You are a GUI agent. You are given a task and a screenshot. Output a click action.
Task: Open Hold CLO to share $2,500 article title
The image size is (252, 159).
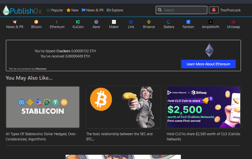(x=203, y=136)
